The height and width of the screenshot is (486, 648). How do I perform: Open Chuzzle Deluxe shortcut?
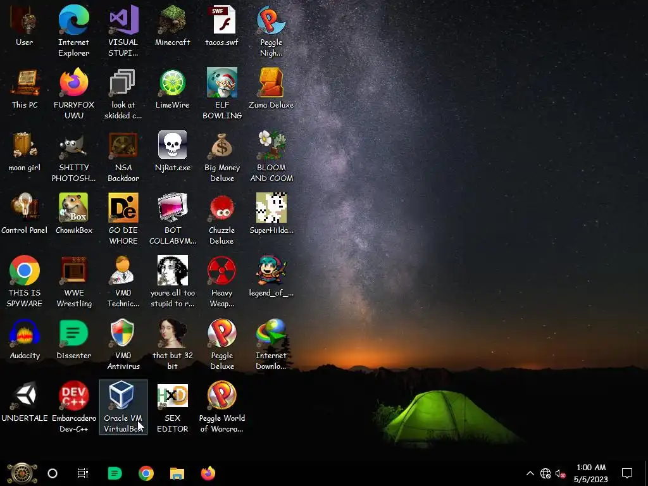point(222,219)
